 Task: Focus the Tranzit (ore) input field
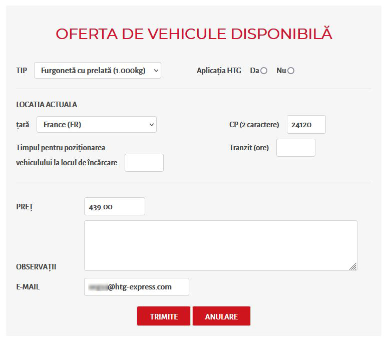(295, 148)
